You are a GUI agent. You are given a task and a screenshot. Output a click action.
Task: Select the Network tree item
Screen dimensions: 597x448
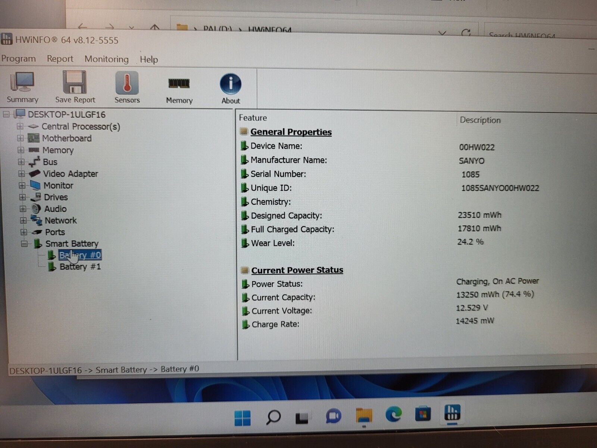click(61, 220)
